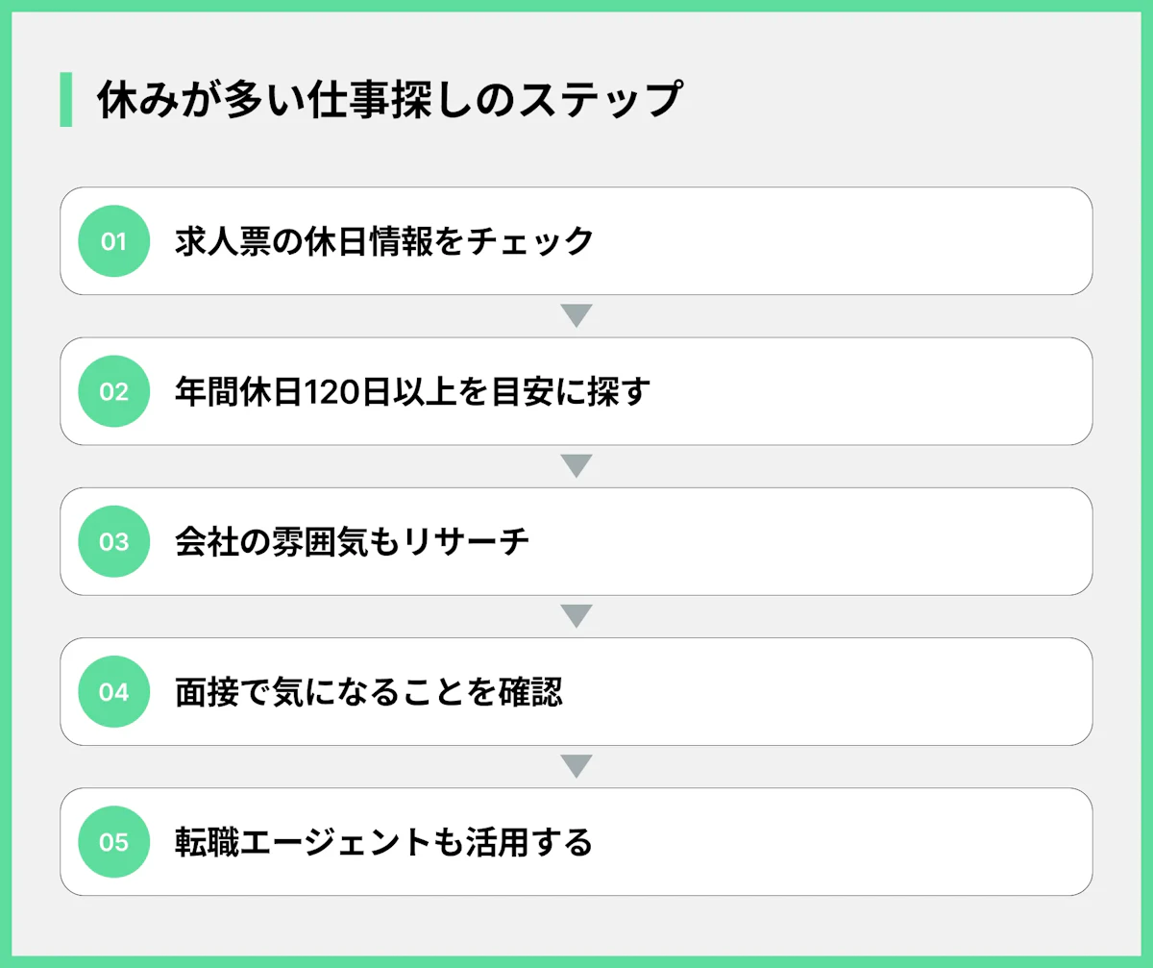1153x968 pixels.
Task: Click the text 年間休日120日以上を目安に探す
Action: pos(413,391)
